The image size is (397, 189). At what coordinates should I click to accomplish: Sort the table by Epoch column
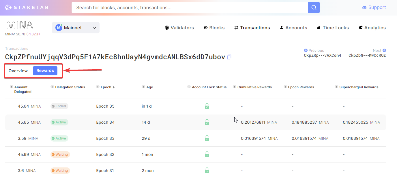(106, 87)
